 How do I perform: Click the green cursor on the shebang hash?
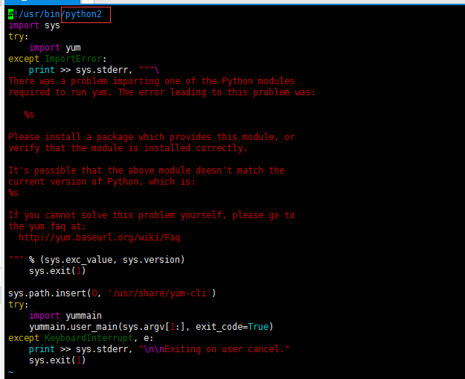click(11, 14)
